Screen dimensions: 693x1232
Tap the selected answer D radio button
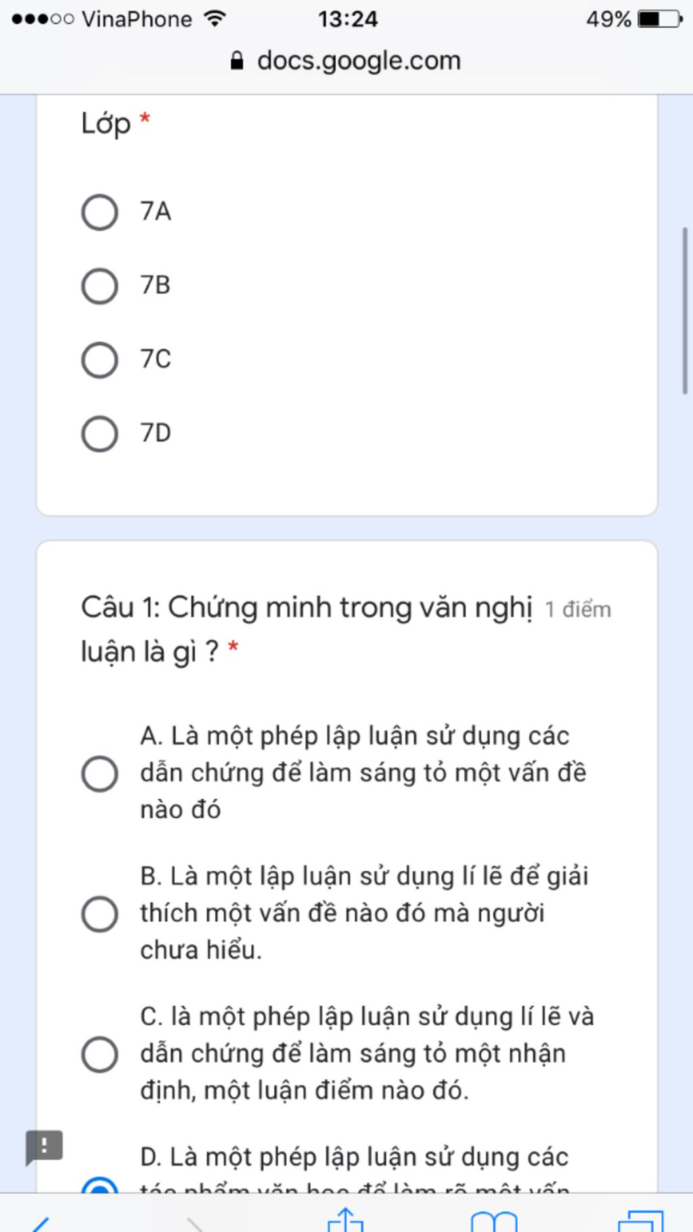click(x=99, y=1186)
